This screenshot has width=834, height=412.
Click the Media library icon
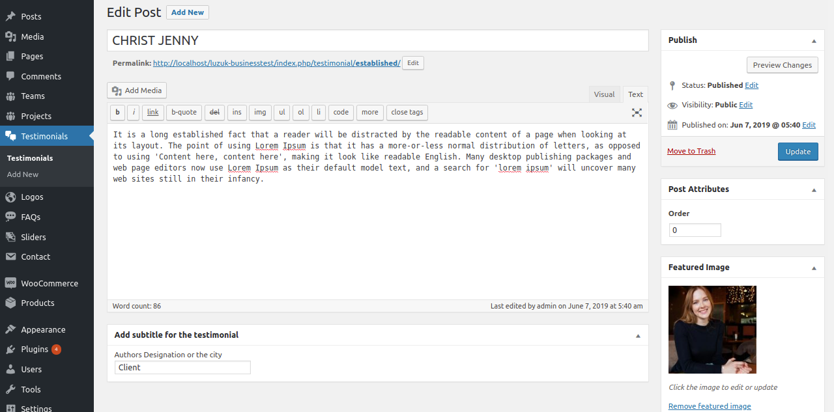10,36
